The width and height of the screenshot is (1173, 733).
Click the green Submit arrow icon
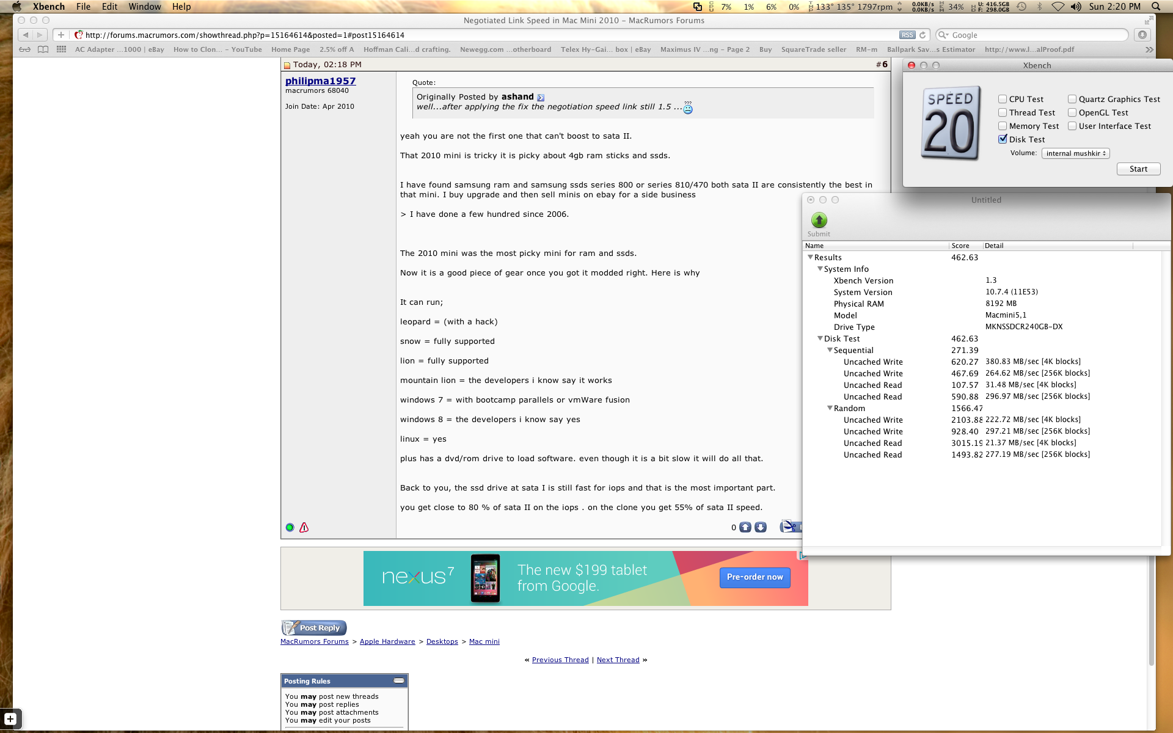pos(819,220)
